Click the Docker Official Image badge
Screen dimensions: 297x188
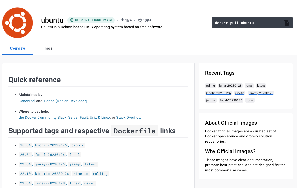click(x=91, y=20)
